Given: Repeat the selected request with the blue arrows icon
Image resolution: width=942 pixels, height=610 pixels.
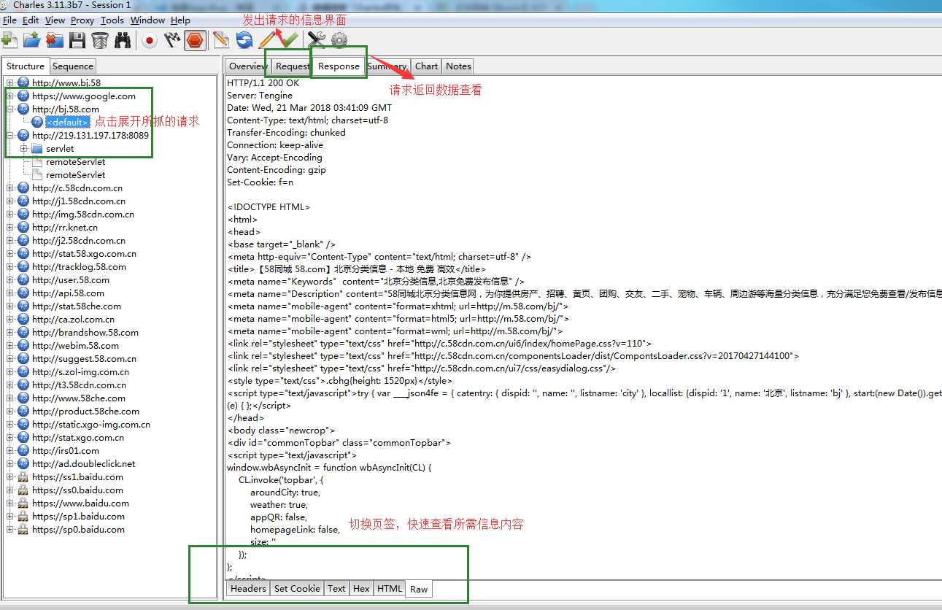Looking at the screenshot, I should click(244, 40).
